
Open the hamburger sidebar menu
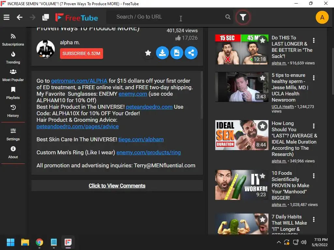7,17
